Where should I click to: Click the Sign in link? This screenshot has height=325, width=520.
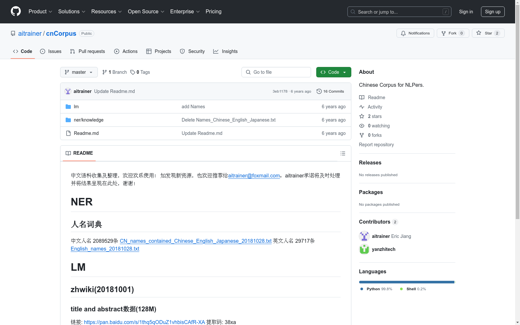466,12
